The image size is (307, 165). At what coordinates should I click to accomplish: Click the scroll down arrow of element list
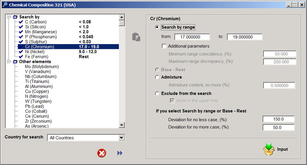tap(122, 125)
